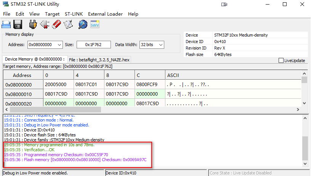Viewport: 311px width, 176px height.
Task: Select memory cell 20005000
Action: [59, 85]
